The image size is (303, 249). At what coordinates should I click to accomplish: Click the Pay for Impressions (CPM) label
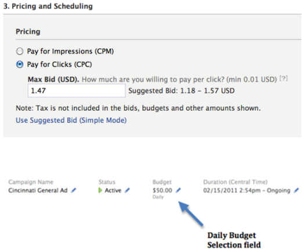pyautogui.click(x=70, y=52)
